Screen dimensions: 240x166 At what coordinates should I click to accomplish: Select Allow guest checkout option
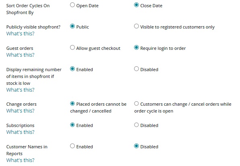pos(72,48)
